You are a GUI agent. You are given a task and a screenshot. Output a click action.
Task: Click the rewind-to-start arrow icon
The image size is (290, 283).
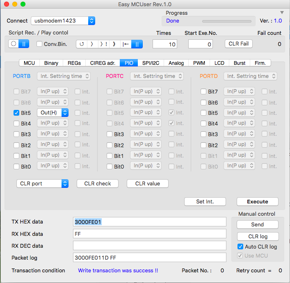126,44
